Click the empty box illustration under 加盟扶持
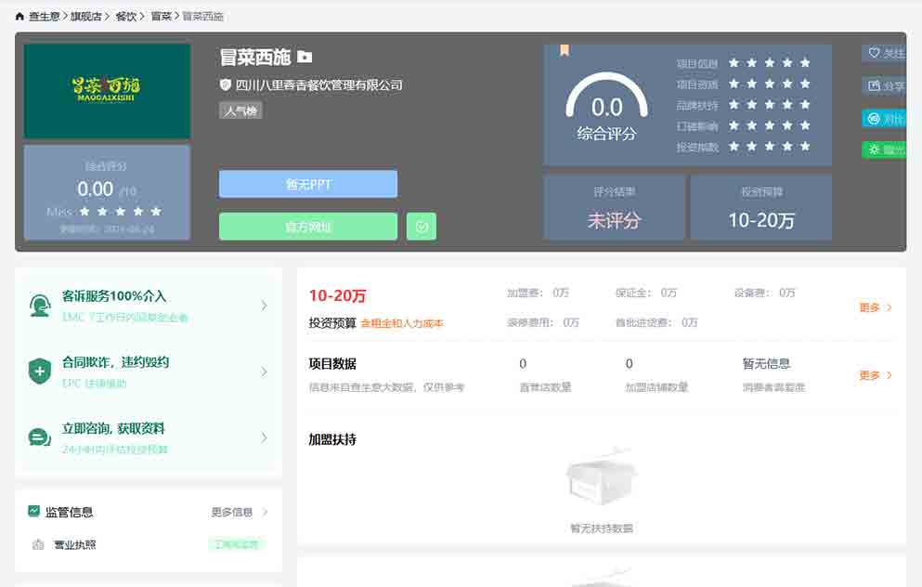This screenshot has width=922, height=587. [602, 476]
